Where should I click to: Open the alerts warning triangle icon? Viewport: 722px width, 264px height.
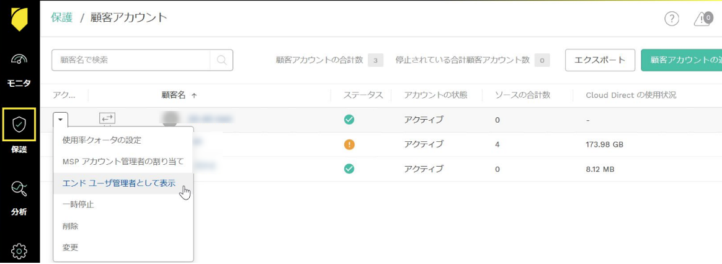[x=702, y=19]
